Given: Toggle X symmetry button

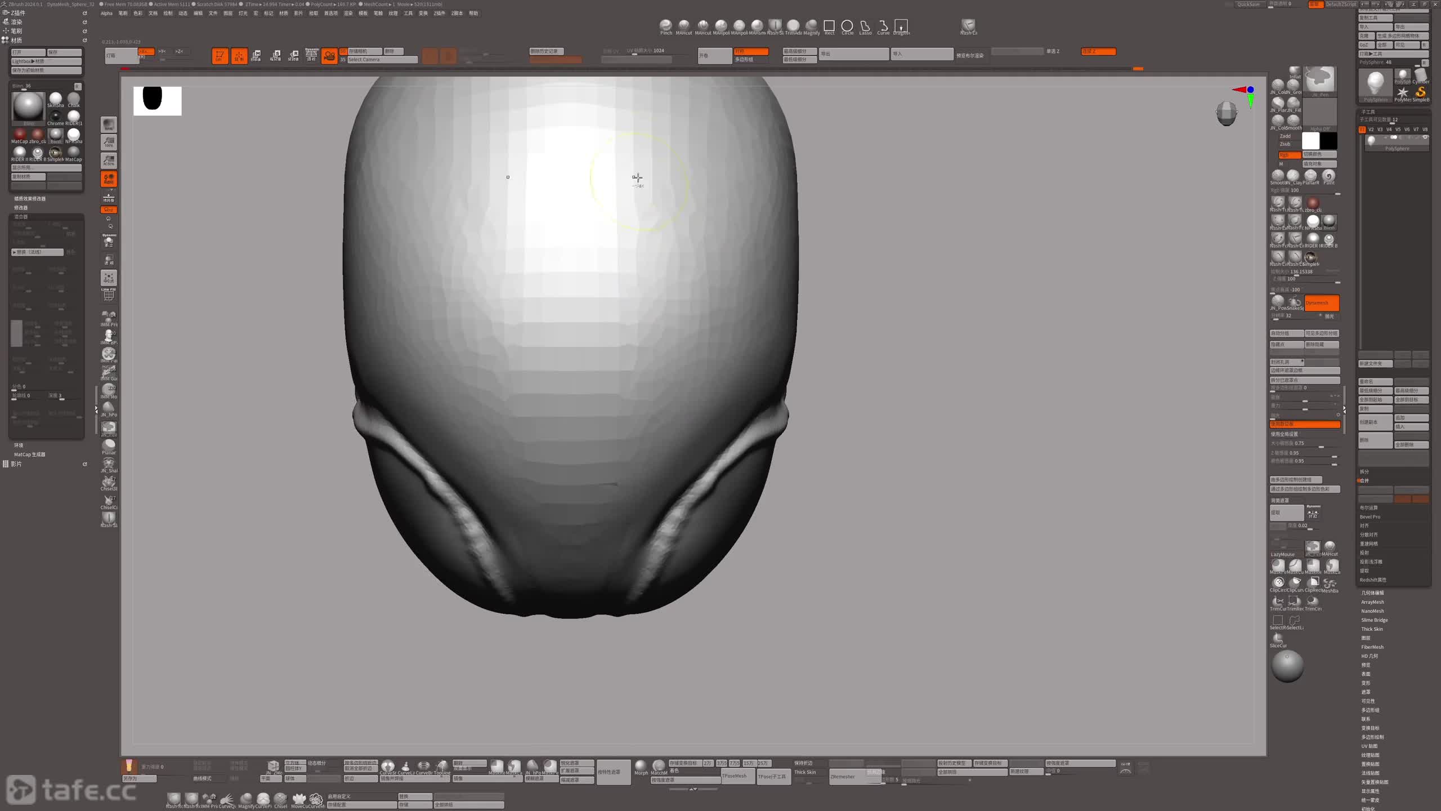Looking at the screenshot, I should pyautogui.click(x=146, y=51).
